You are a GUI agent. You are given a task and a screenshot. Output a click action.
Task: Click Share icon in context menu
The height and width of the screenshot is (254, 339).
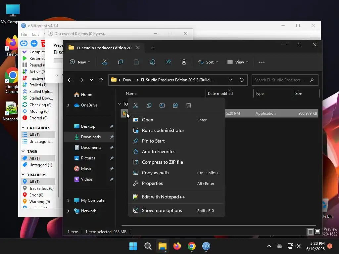[x=175, y=106]
